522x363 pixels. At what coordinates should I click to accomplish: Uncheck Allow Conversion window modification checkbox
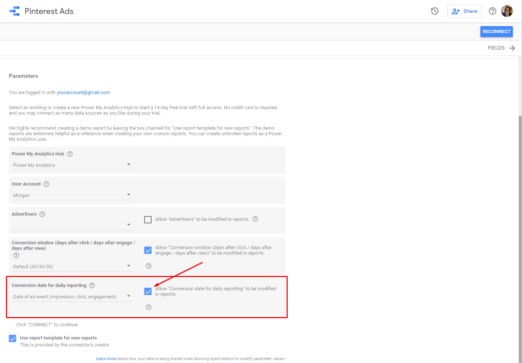(148, 250)
